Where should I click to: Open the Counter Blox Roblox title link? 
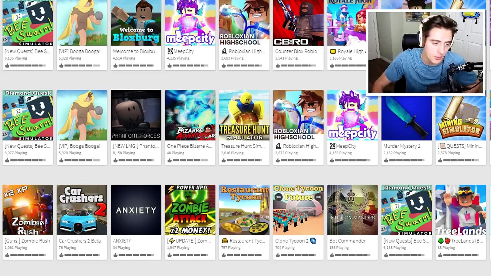tap(298, 51)
